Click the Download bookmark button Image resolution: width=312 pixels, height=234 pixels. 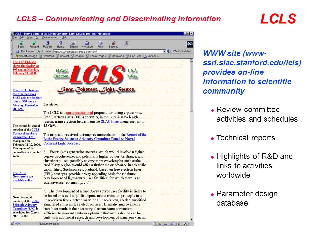116,56
